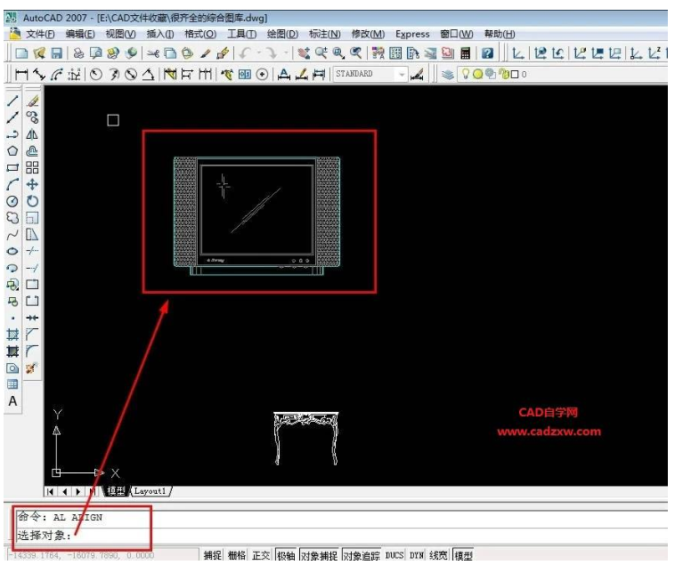Activate the Mirror modify tool
Image resolution: width=675 pixels, height=565 pixels.
32,134
